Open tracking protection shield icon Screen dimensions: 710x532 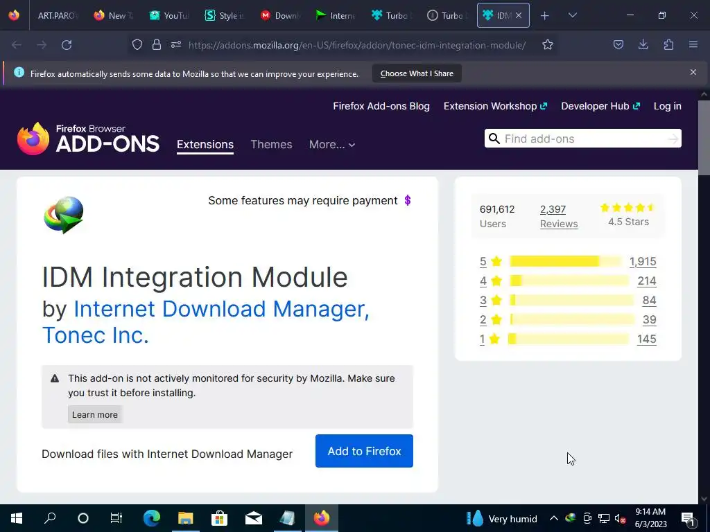click(x=137, y=44)
